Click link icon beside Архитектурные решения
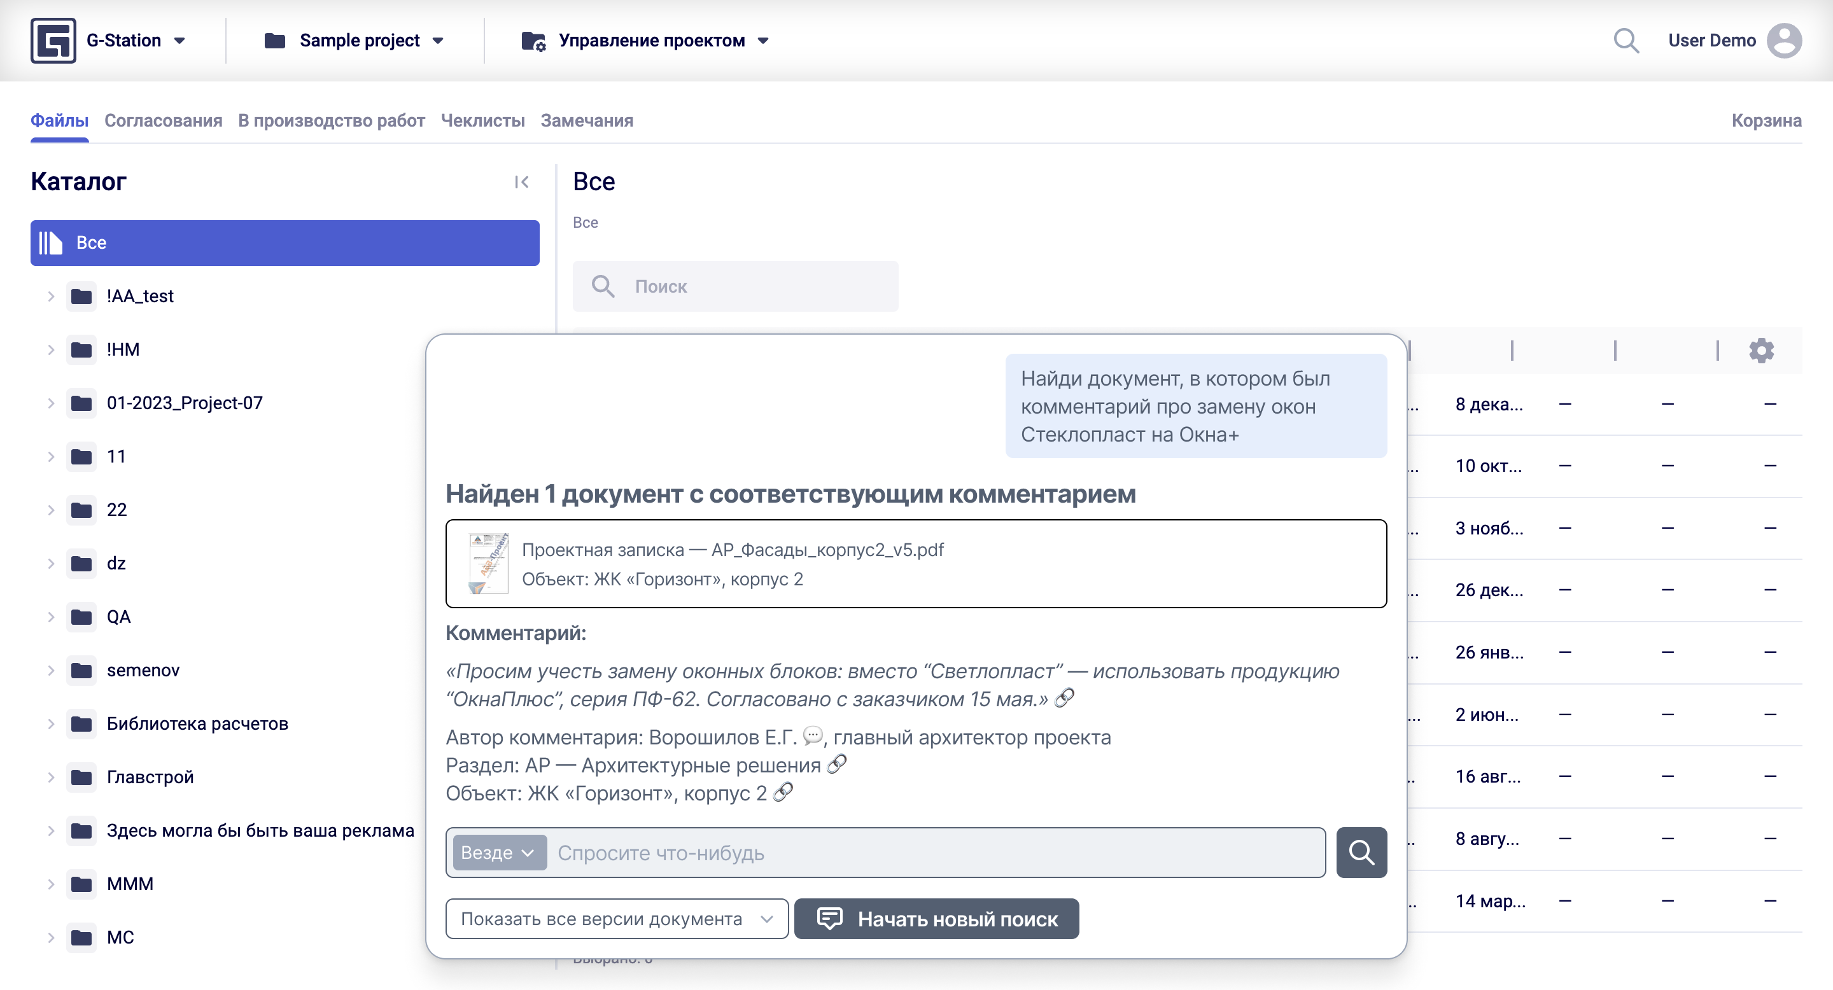Image resolution: width=1833 pixels, height=990 pixels. (837, 765)
